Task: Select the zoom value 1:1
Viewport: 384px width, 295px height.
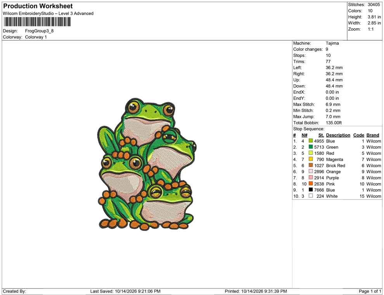Action: click(x=371, y=29)
